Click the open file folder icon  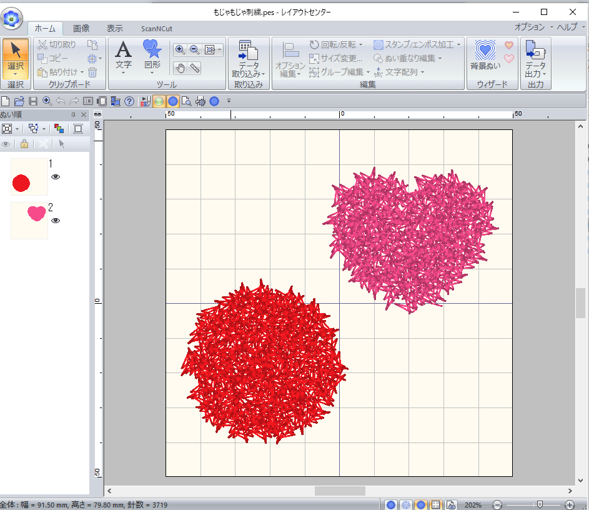tap(19, 101)
